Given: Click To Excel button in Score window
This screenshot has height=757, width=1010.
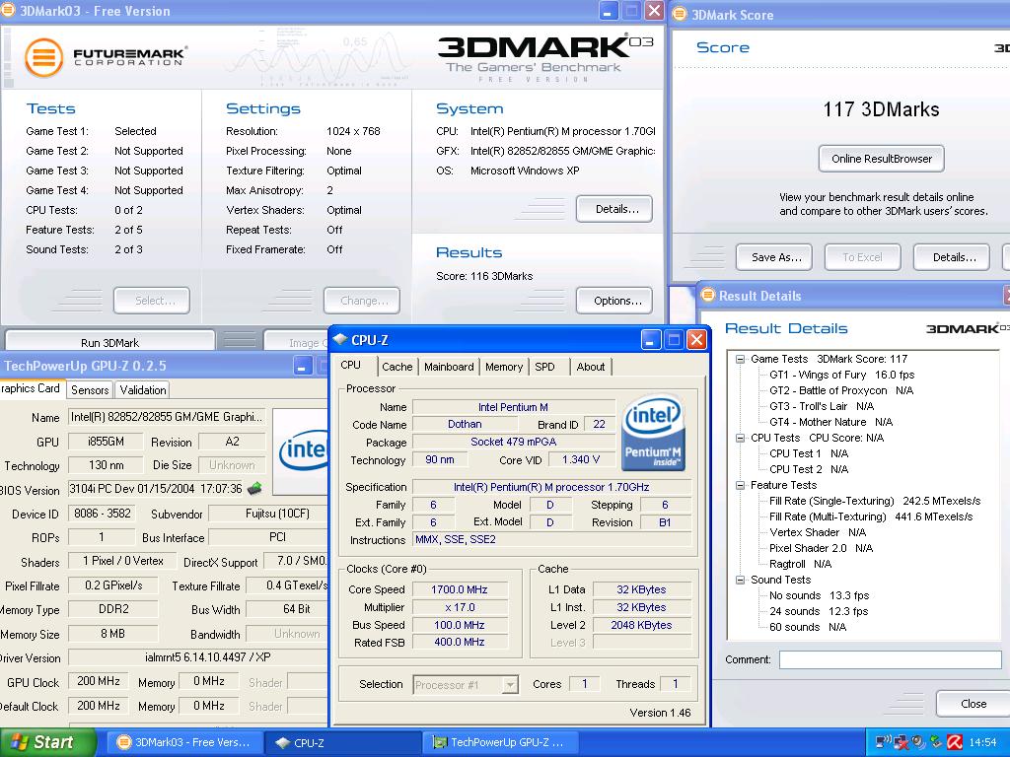Looking at the screenshot, I should coord(862,257).
